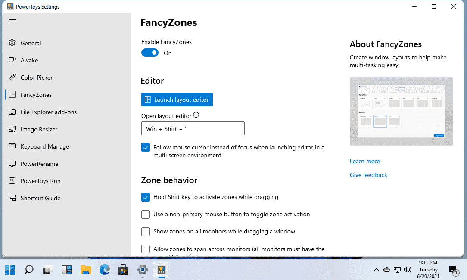Open the Learn more link
Image resolution: width=467 pixels, height=280 pixels.
pyautogui.click(x=365, y=161)
